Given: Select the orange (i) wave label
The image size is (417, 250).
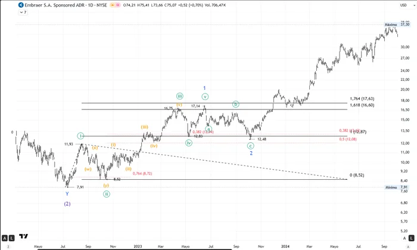Looking at the screenshot, I should [113, 145].
